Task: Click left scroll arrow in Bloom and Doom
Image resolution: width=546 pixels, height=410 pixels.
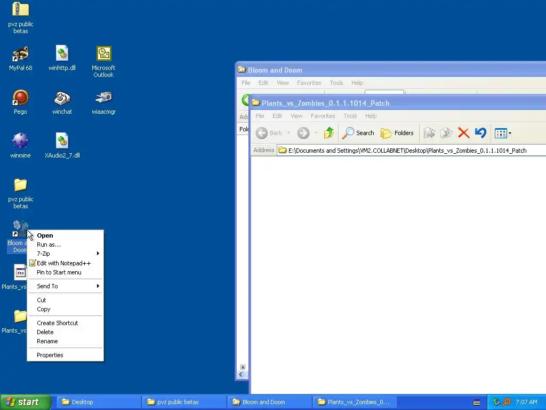Action: tap(241, 374)
